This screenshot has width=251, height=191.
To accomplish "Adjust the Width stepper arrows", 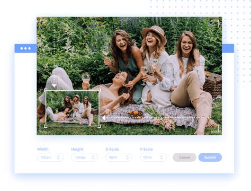I will point(58,157).
